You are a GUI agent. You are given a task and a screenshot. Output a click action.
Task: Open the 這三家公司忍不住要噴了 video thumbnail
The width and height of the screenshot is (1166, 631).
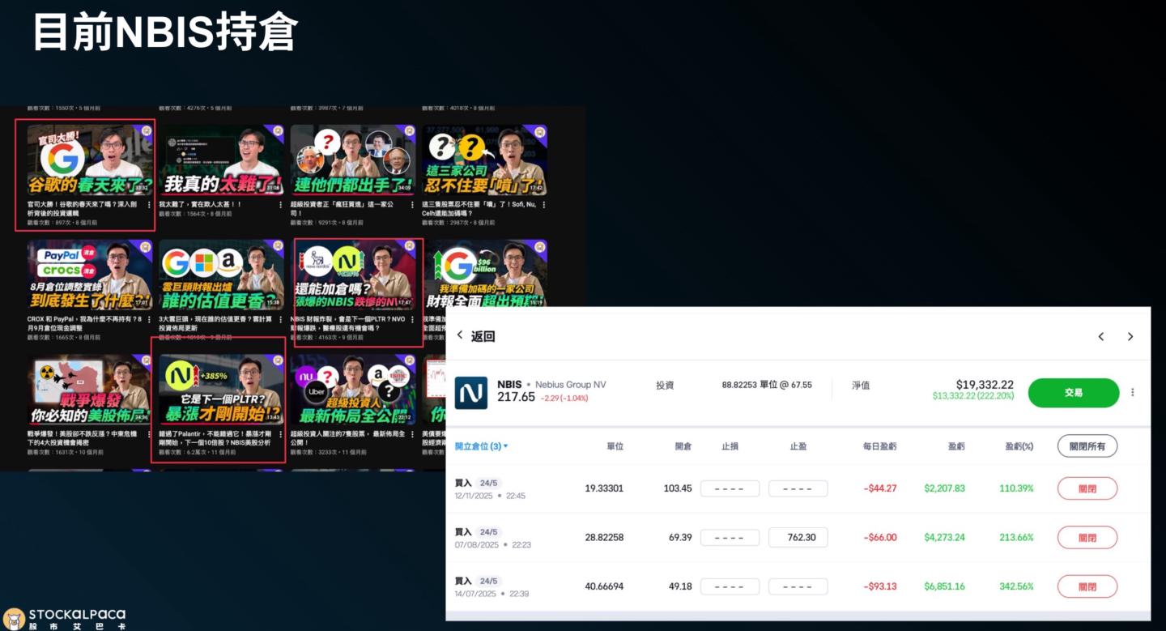[484, 160]
